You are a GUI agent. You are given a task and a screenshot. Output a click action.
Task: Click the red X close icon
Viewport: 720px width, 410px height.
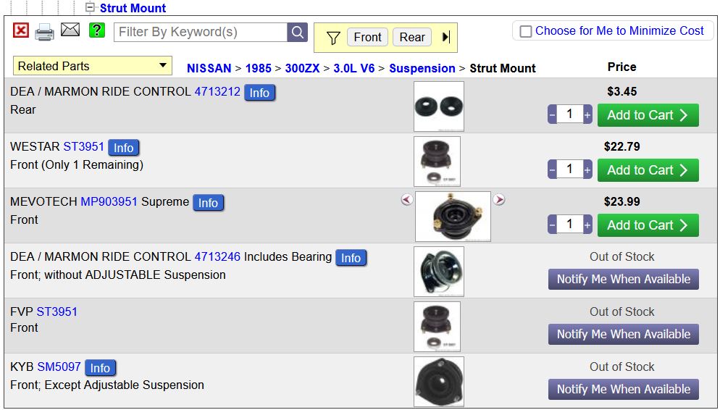[21, 30]
